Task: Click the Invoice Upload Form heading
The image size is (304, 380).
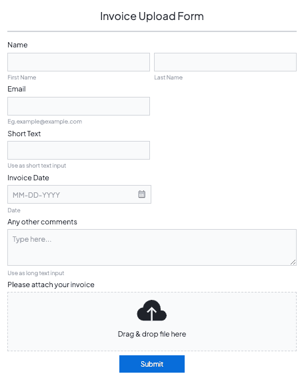Action: pos(152,16)
